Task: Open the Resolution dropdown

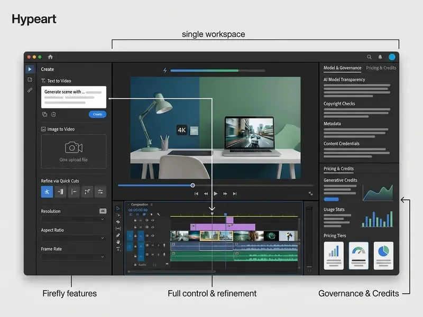Action: point(73,219)
